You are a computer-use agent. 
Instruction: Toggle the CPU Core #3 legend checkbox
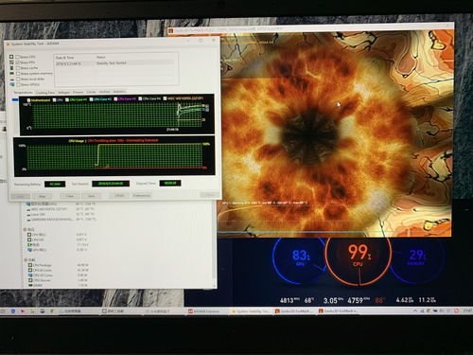click(x=115, y=99)
